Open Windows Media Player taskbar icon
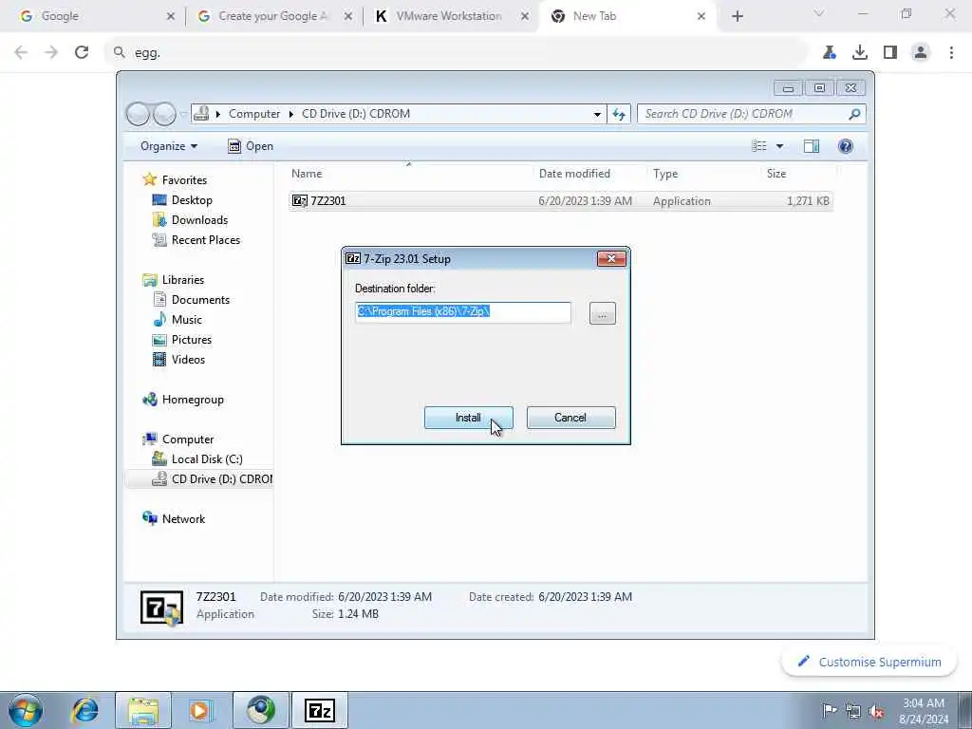 pos(201,710)
